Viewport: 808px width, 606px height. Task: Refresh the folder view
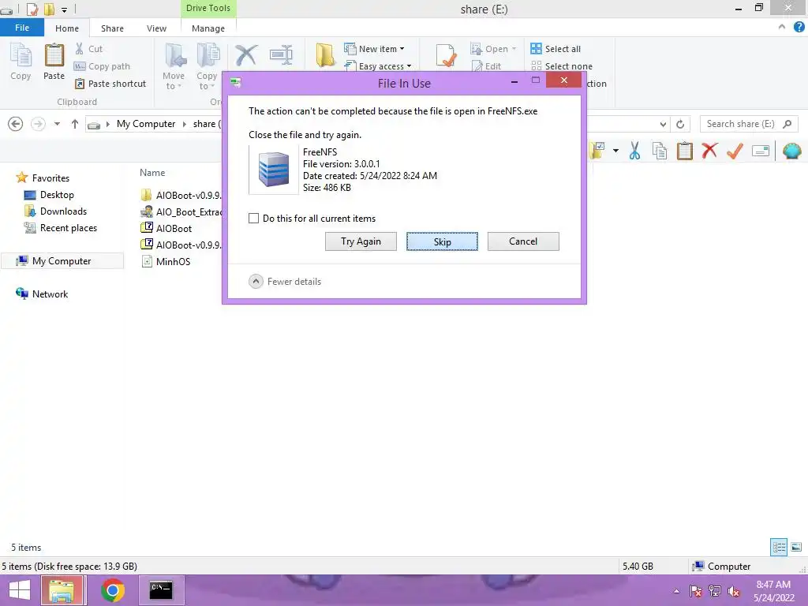coord(680,124)
